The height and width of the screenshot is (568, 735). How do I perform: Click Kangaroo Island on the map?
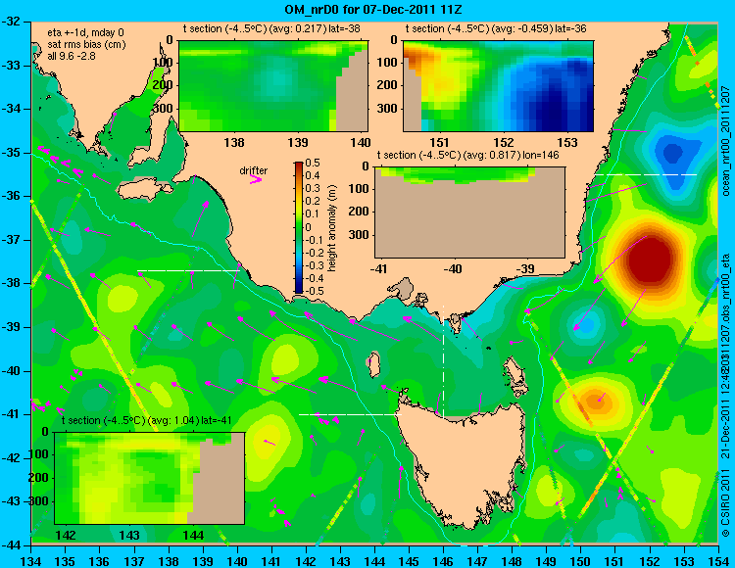145,191
